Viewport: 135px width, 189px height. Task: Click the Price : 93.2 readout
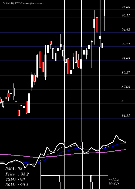[x=17, y=174]
